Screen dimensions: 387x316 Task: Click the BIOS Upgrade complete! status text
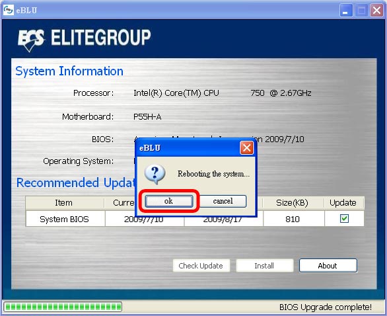pos(326,307)
